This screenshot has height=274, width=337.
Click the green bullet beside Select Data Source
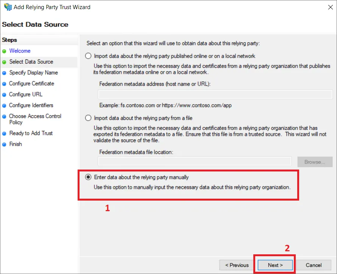[x=4, y=62]
